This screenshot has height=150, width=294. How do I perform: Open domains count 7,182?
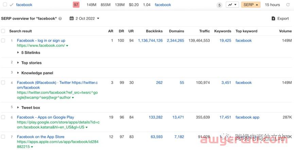point(179,137)
